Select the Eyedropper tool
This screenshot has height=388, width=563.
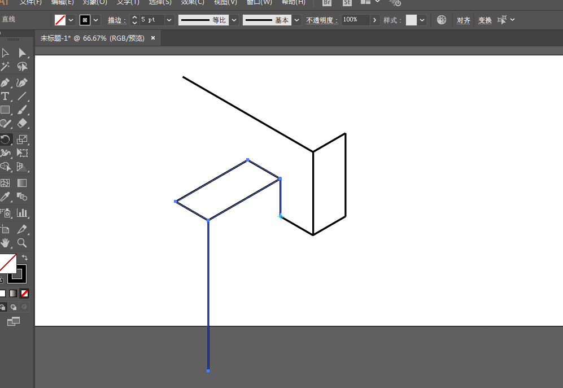(x=6, y=197)
